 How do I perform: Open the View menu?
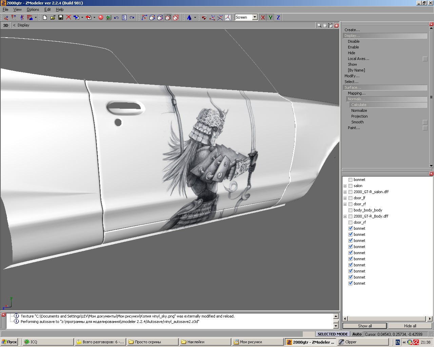17,9
